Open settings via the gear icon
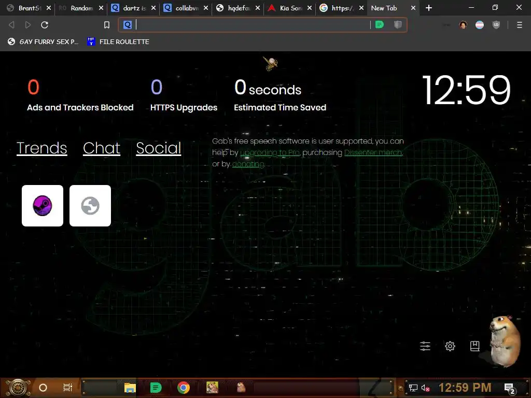The width and height of the screenshot is (531, 398). point(450,346)
